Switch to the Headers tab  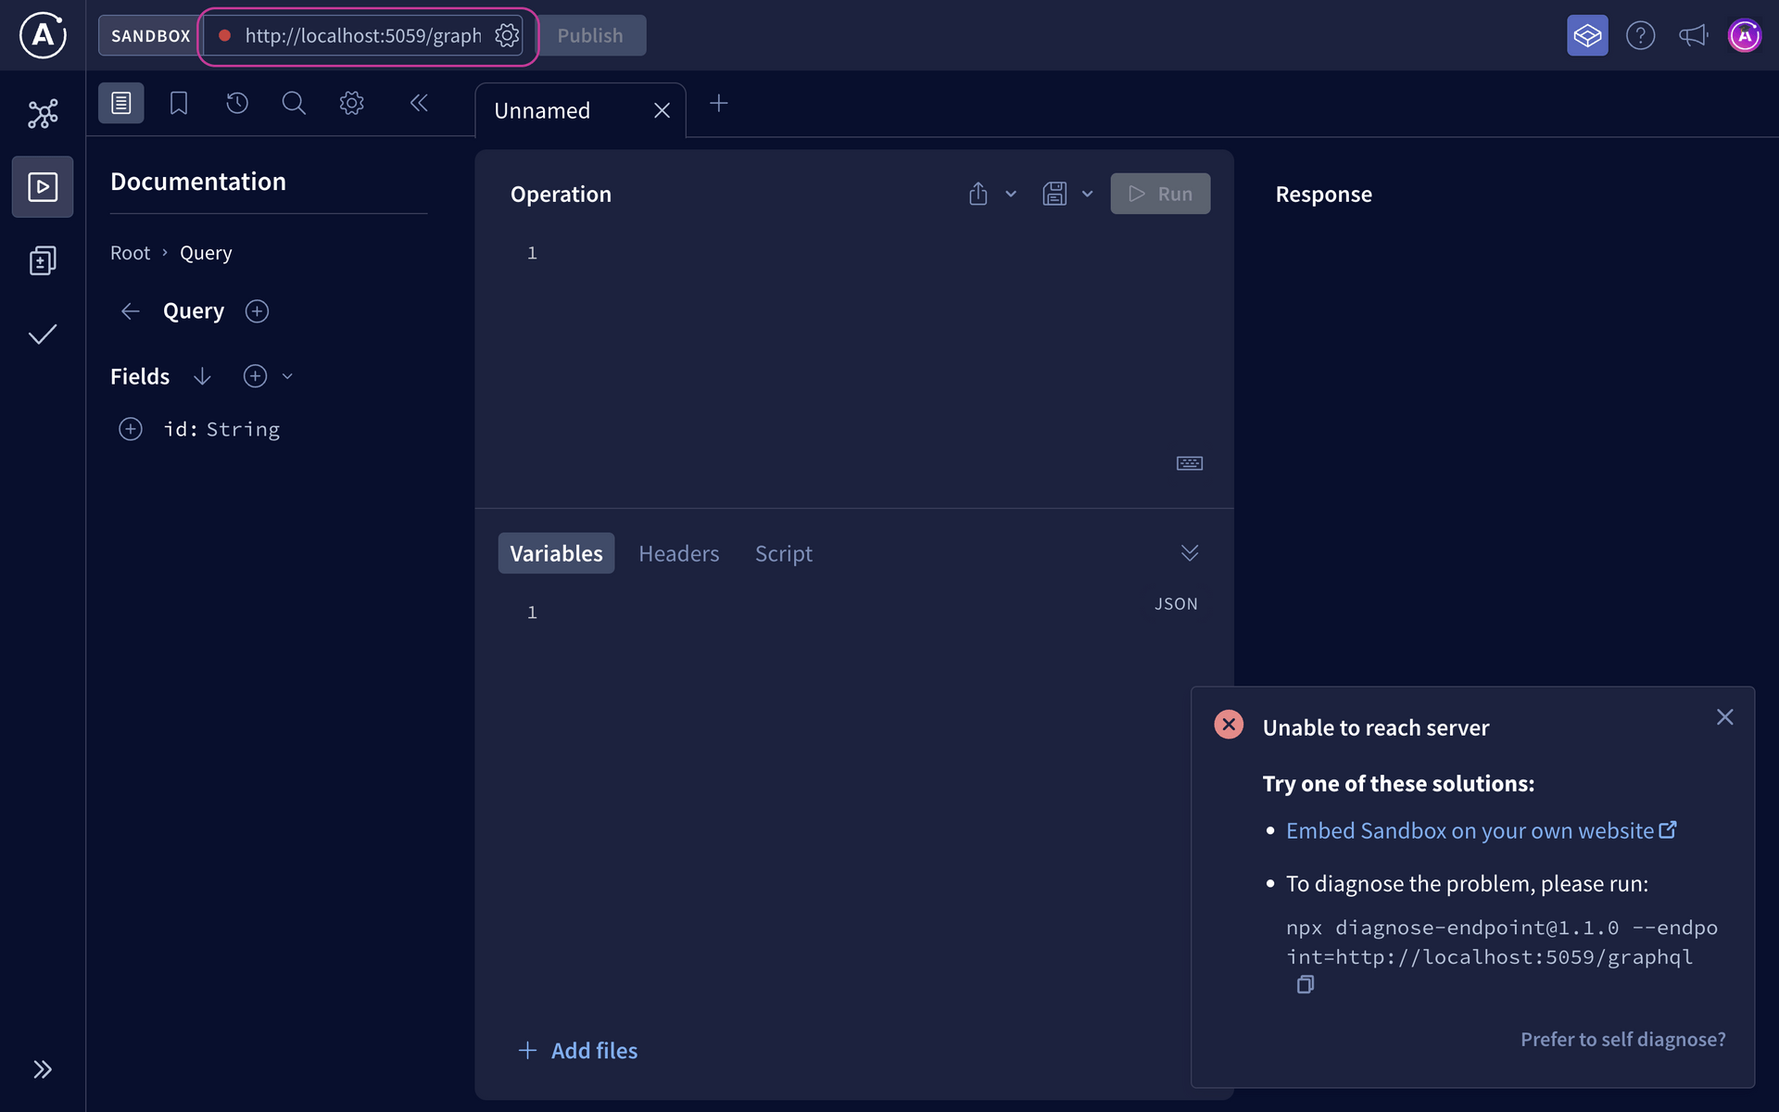(679, 553)
